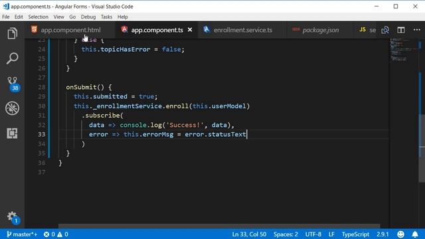The width and height of the screenshot is (425, 239).
Task: Split the editor to the side
Action: 401,30
